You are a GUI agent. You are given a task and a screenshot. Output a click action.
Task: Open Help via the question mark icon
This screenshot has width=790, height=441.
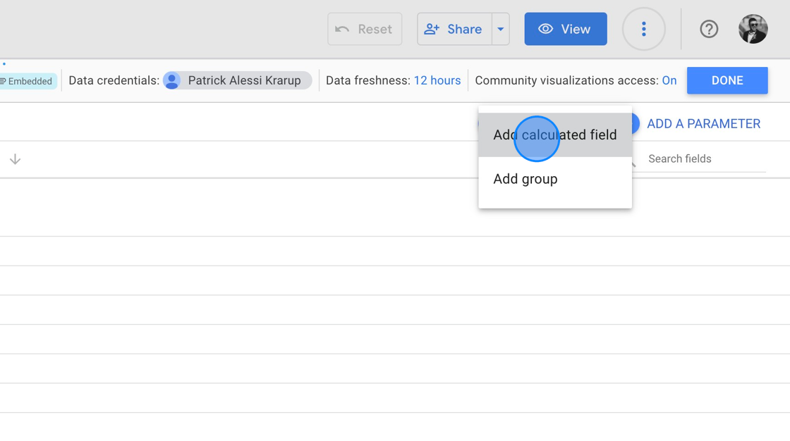(x=709, y=29)
